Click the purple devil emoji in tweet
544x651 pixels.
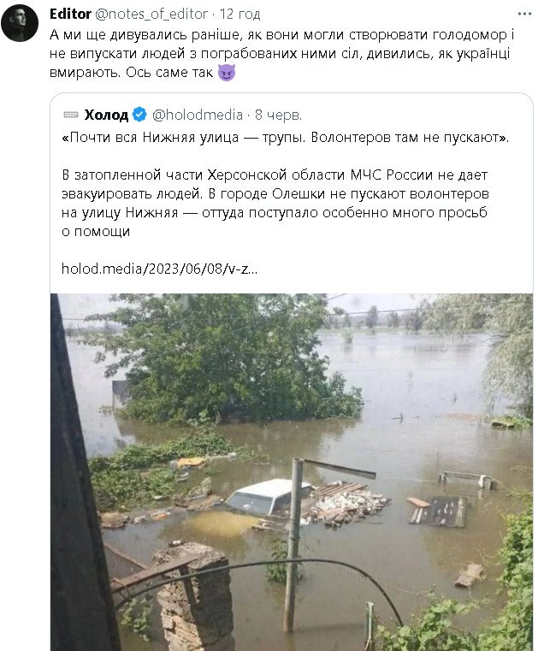pos(226,73)
